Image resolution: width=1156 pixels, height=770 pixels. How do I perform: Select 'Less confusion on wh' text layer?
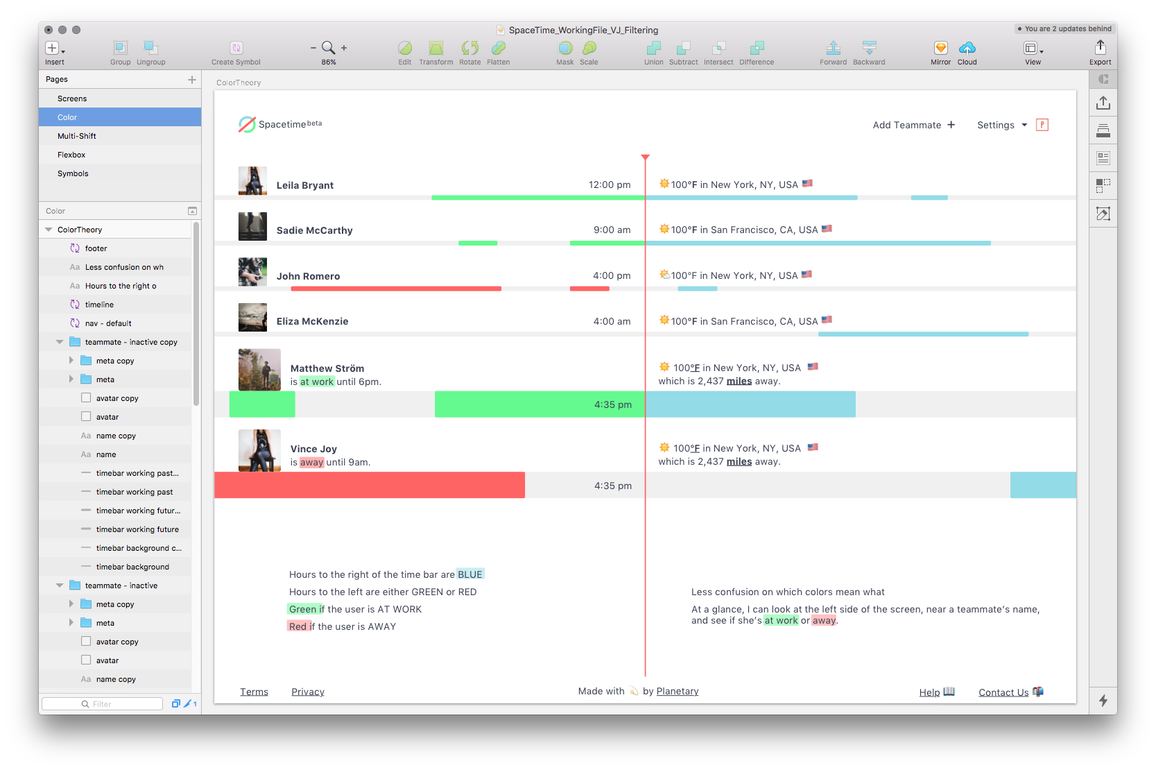pyautogui.click(x=115, y=267)
